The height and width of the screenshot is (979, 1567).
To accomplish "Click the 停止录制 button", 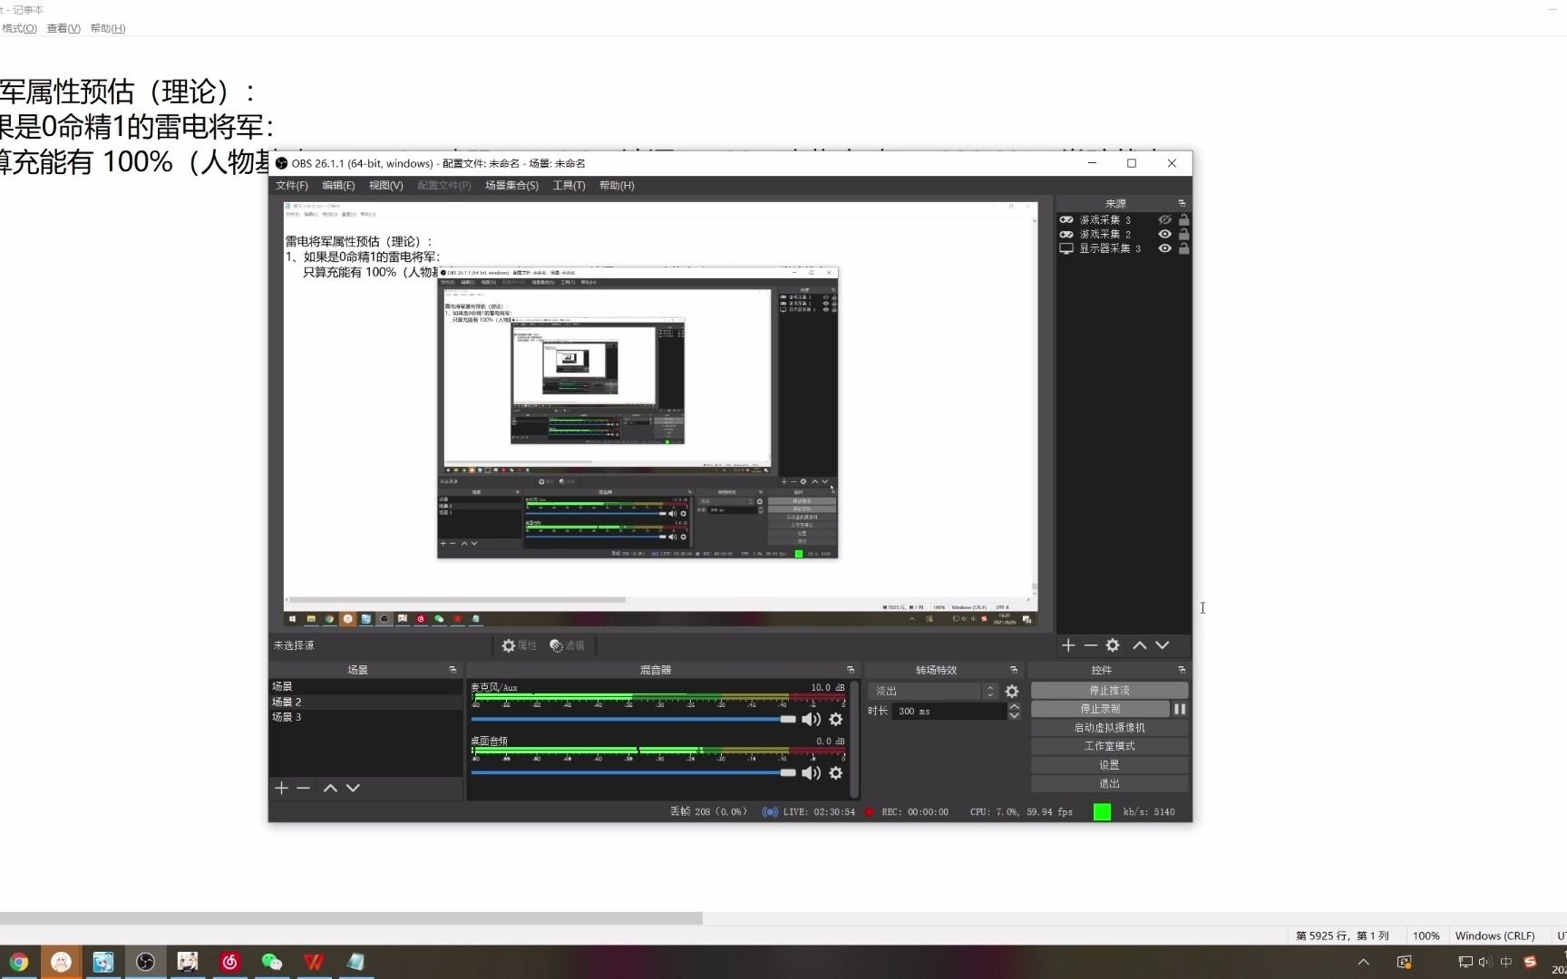I will (x=1100, y=709).
